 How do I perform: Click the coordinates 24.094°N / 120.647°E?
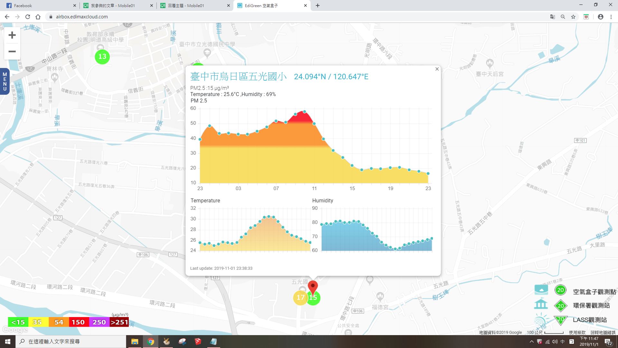point(331,77)
